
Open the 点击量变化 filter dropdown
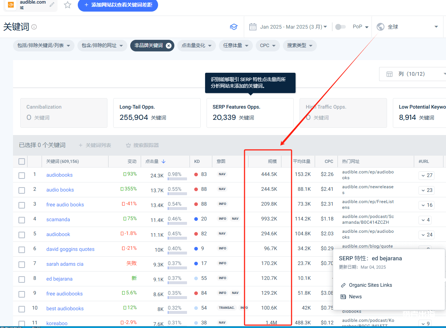click(x=196, y=46)
